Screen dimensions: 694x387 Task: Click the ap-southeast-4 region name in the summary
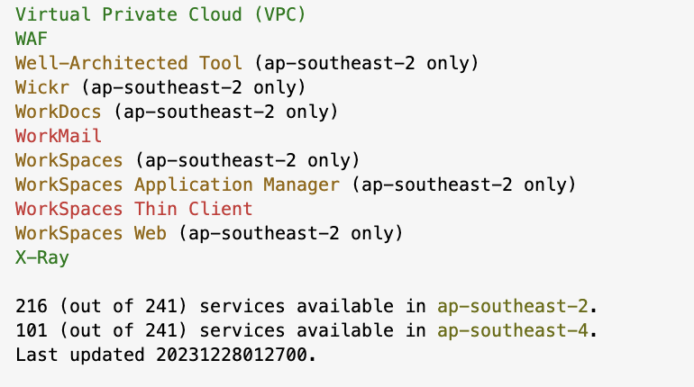513,330
